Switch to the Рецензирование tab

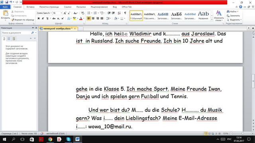pos(99,7)
